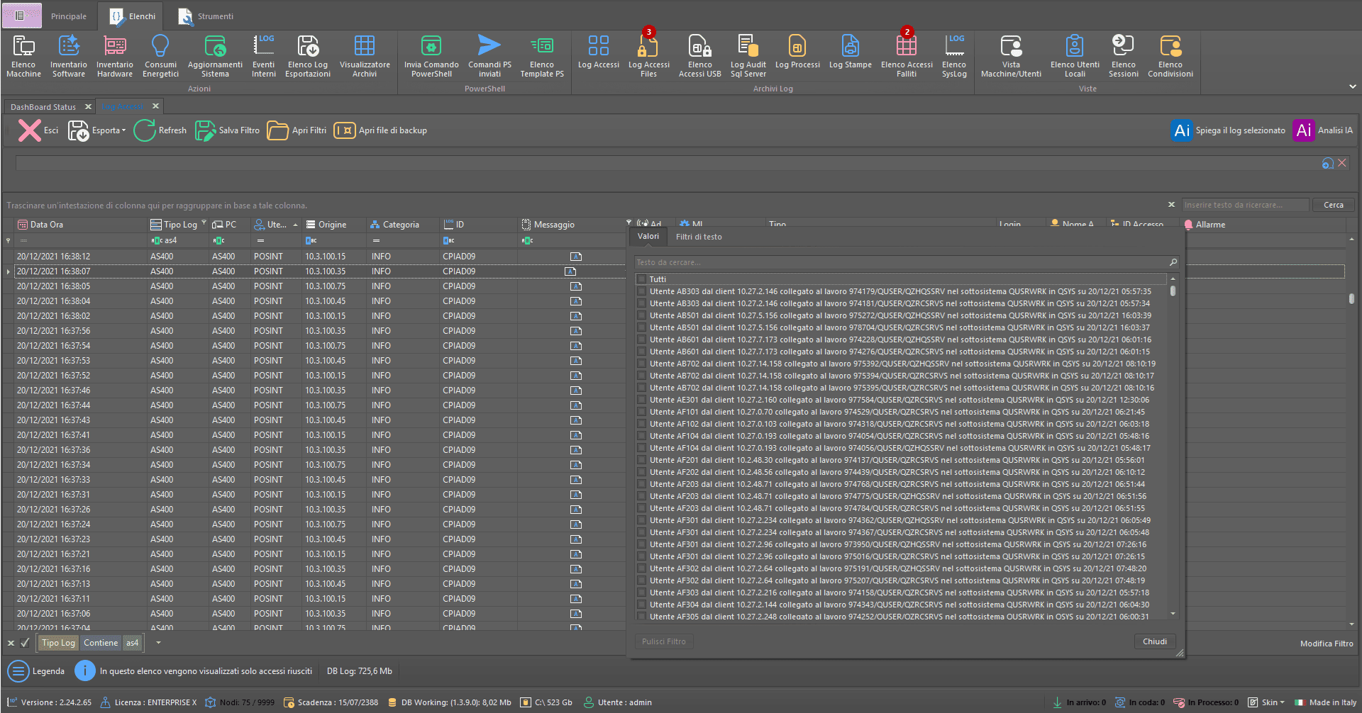Open Tipo Log column filter

pyautogui.click(x=204, y=223)
